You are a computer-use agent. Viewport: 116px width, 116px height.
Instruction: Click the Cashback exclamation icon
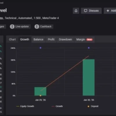[37, 27]
